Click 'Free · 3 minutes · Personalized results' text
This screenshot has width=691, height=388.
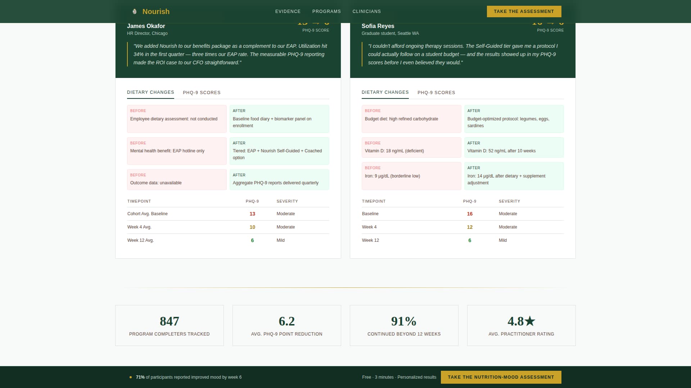click(x=399, y=377)
